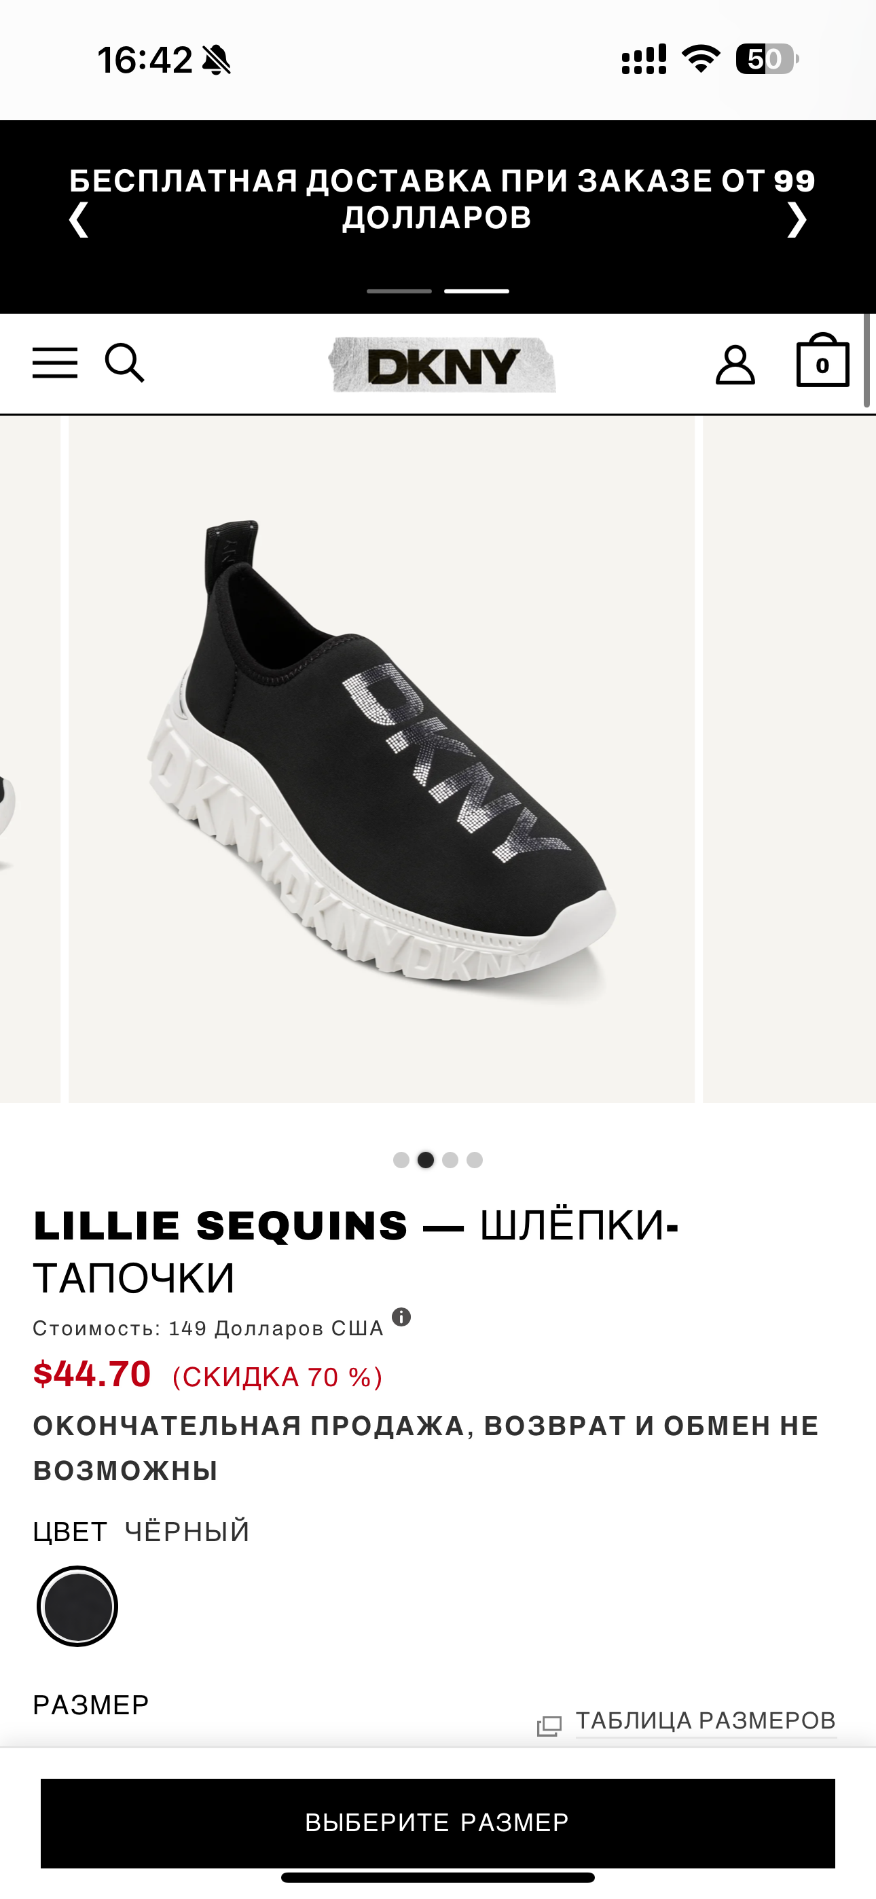Show the previous promo banner with left chevron

79,219
